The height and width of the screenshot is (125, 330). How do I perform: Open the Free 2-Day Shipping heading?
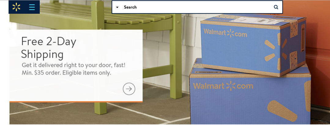click(x=49, y=48)
